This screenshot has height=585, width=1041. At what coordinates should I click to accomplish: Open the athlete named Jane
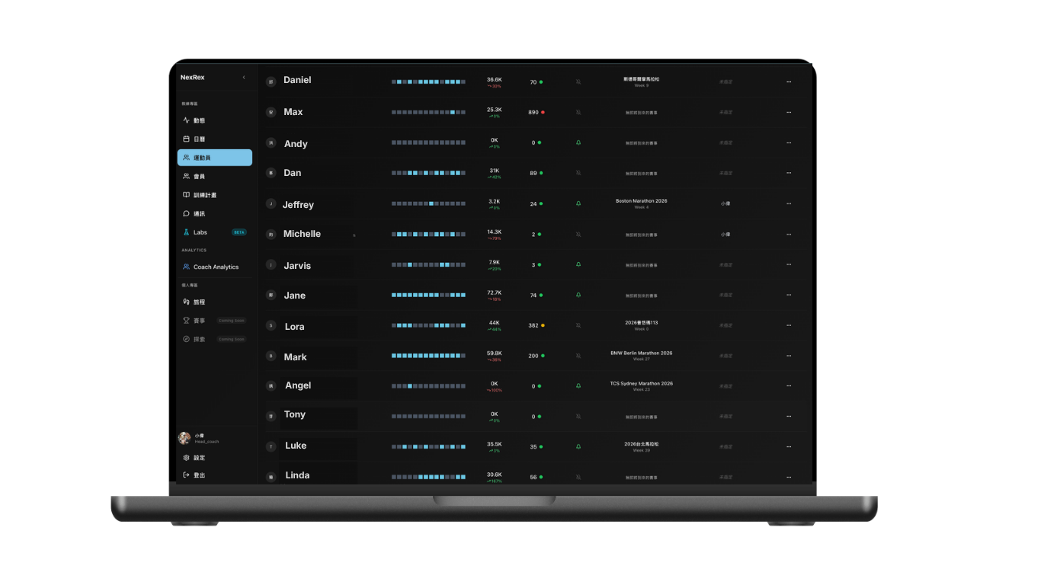coord(295,296)
